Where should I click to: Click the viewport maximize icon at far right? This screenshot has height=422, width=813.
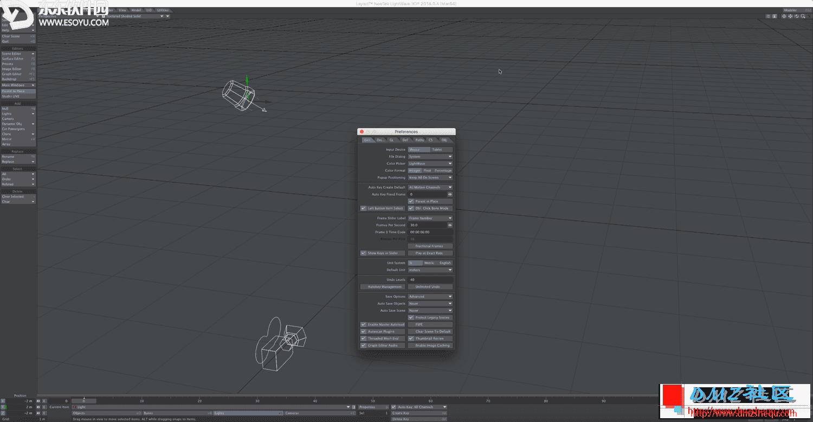point(809,16)
